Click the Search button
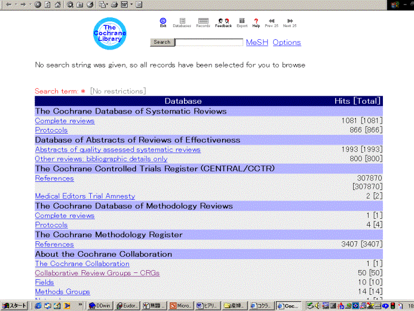 [162, 42]
